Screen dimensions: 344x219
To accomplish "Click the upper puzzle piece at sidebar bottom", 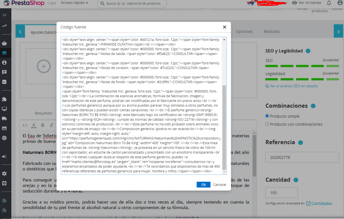I will click(x=4, y=200).
